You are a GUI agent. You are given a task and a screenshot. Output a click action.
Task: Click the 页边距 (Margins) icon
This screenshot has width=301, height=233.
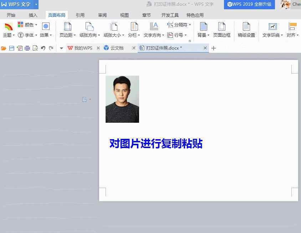pos(67,26)
